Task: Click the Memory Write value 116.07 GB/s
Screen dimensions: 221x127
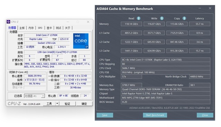Action: coord(154,24)
